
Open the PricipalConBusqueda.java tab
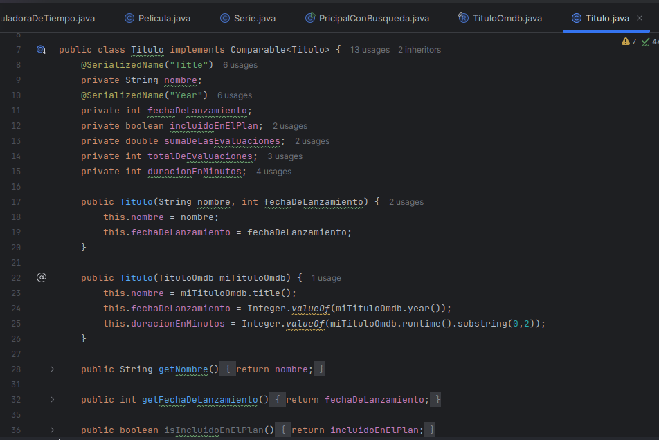pyautogui.click(x=368, y=18)
